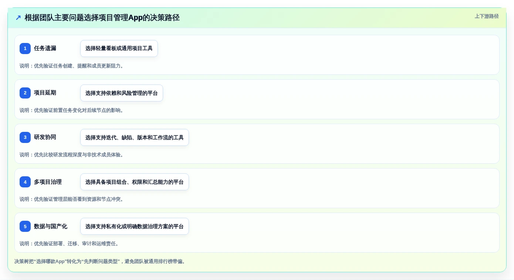Select step badge number 4
The image size is (514, 280).
point(25,182)
